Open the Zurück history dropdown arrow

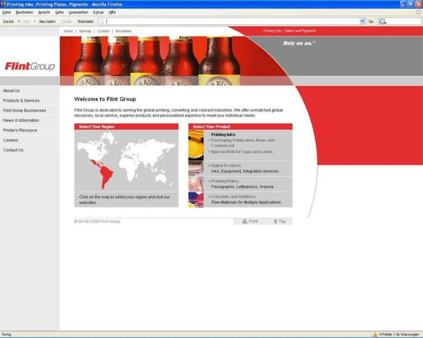[x=18, y=21]
